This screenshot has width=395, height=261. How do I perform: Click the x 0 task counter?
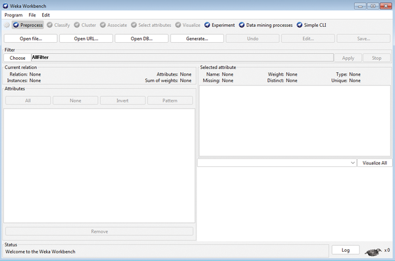pos(387,250)
